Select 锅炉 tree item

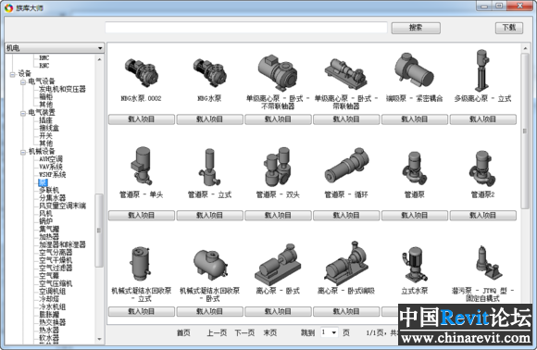46,221
